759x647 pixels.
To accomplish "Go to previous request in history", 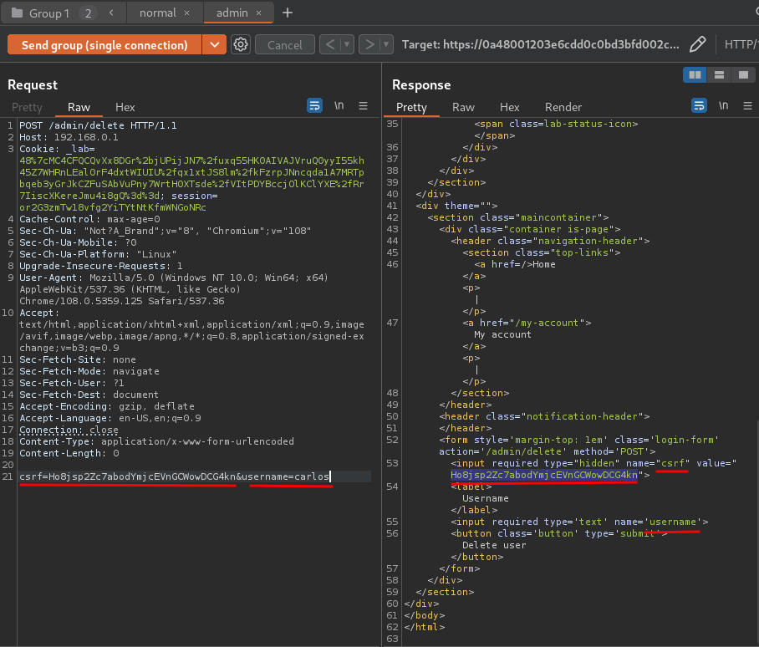I will [x=329, y=44].
